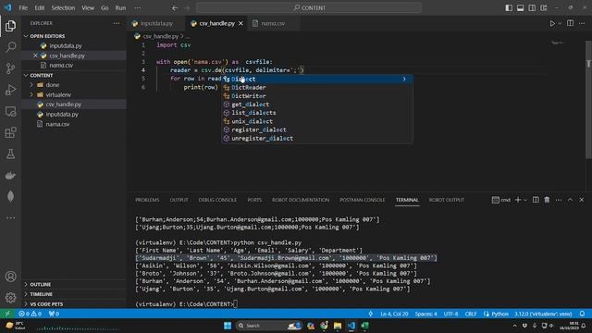The image size is (592, 333).
Task: Open the MongoDB leaf view
Action: [10, 196]
